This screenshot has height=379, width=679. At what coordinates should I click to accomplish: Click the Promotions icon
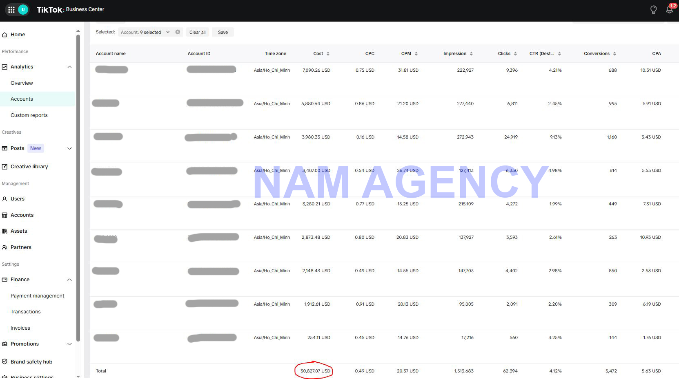4,344
